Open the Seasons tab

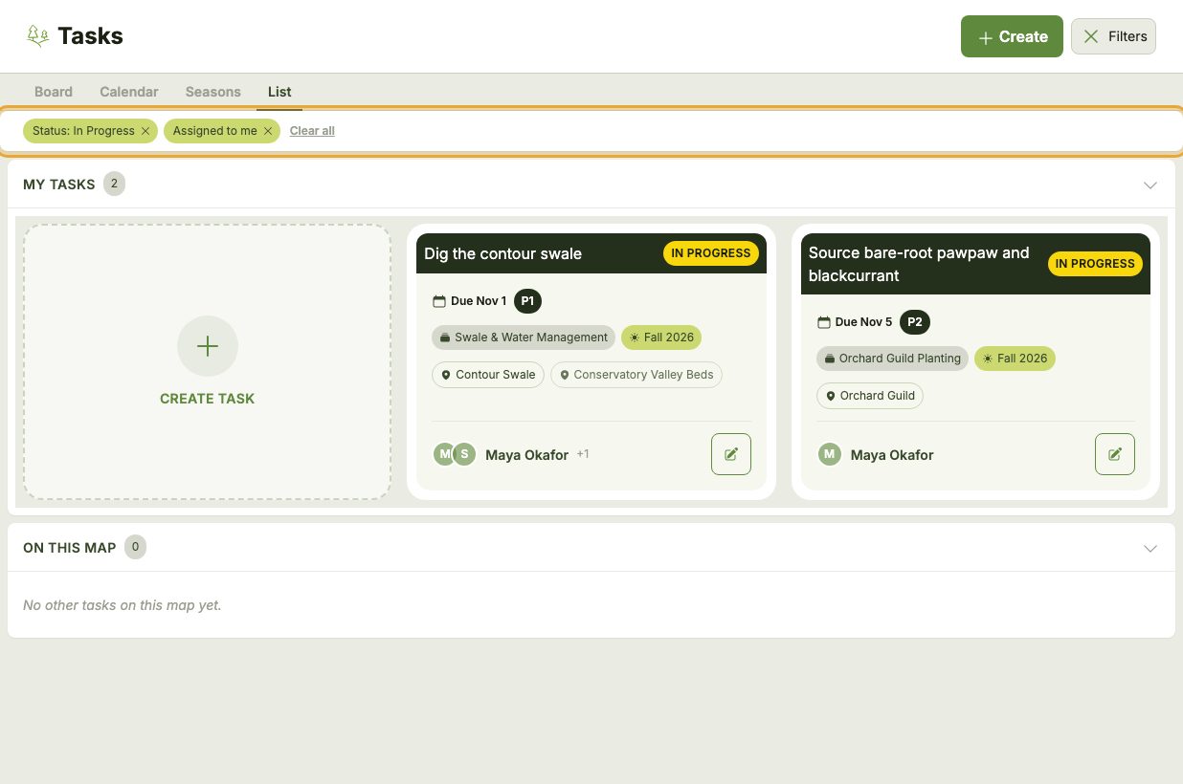[213, 92]
